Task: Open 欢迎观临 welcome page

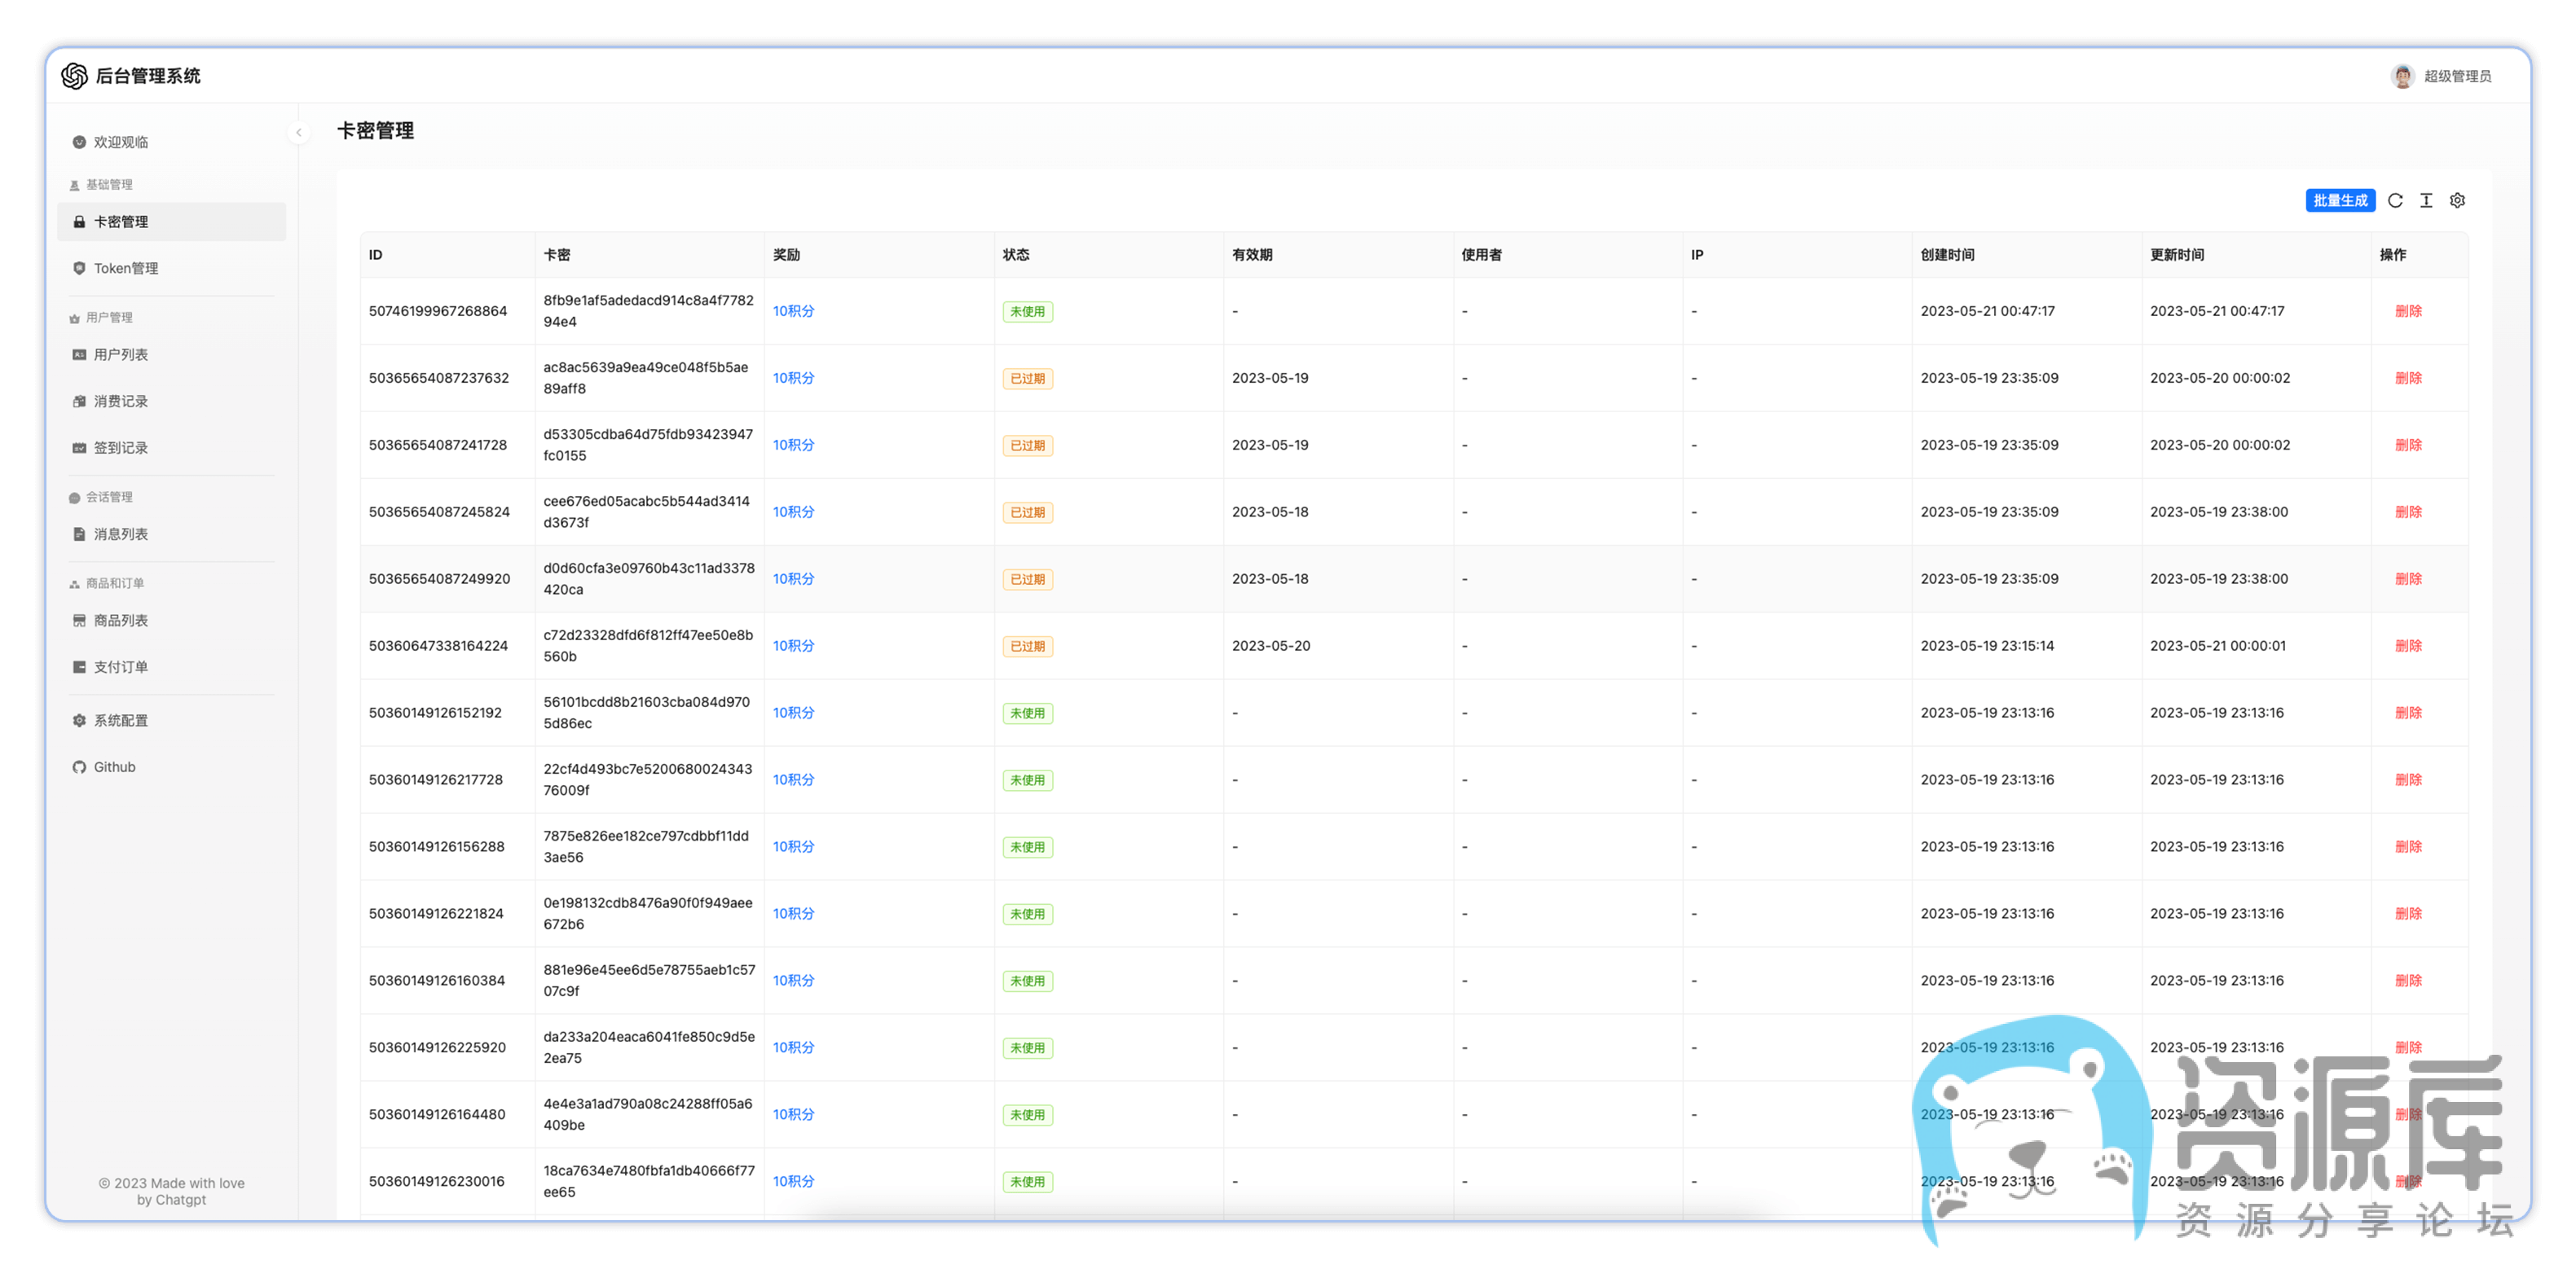Action: point(121,142)
